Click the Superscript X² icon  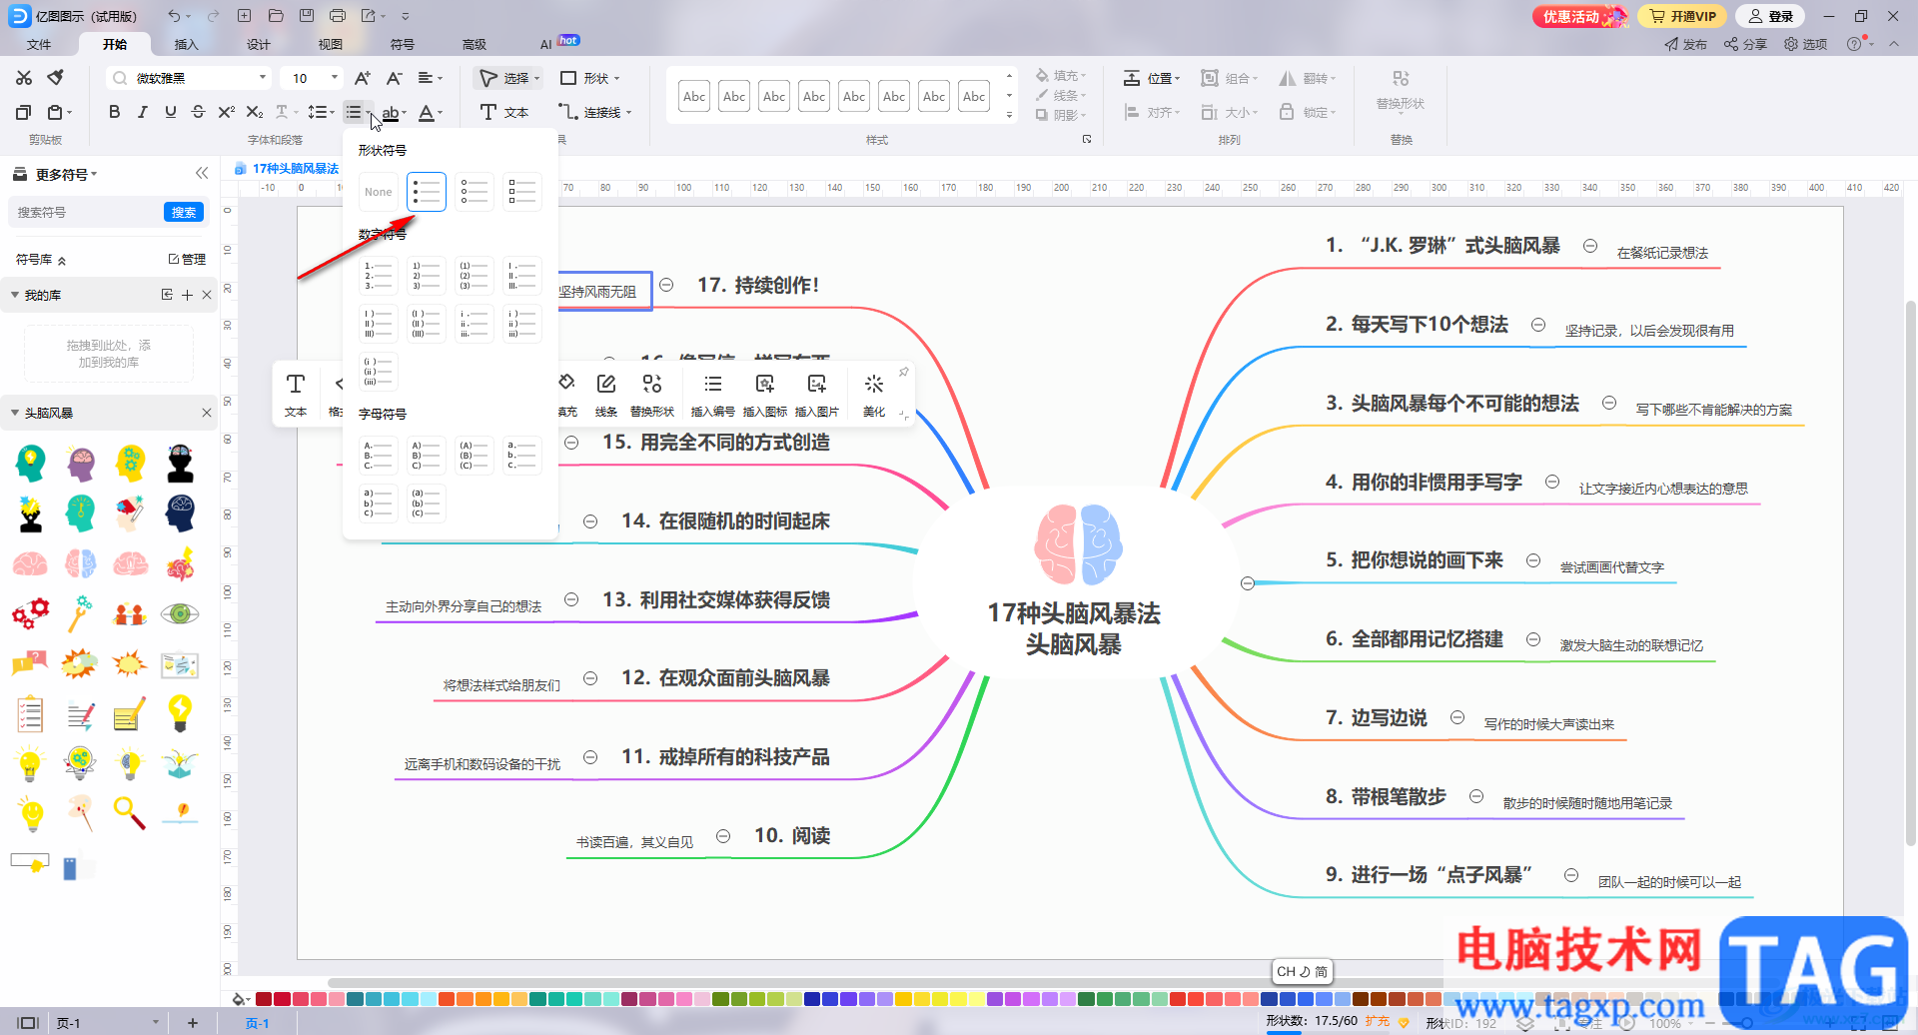[x=226, y=112]
